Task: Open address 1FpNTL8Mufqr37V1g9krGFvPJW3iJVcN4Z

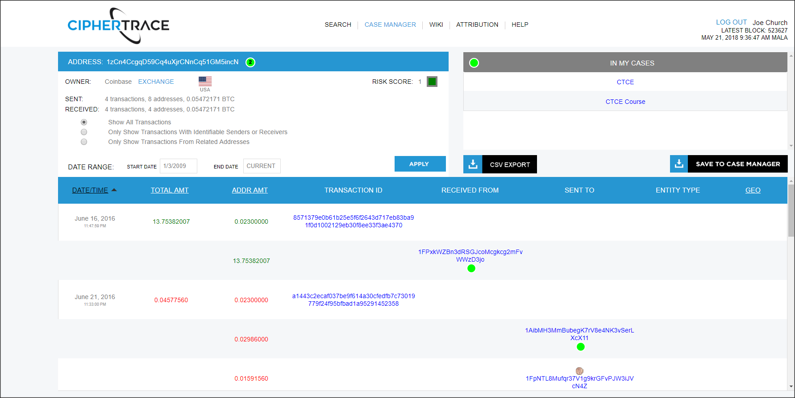Action: click(579, 382)
